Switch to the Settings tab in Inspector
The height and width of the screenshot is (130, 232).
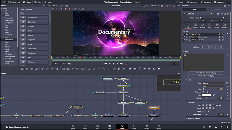point(224,26)
